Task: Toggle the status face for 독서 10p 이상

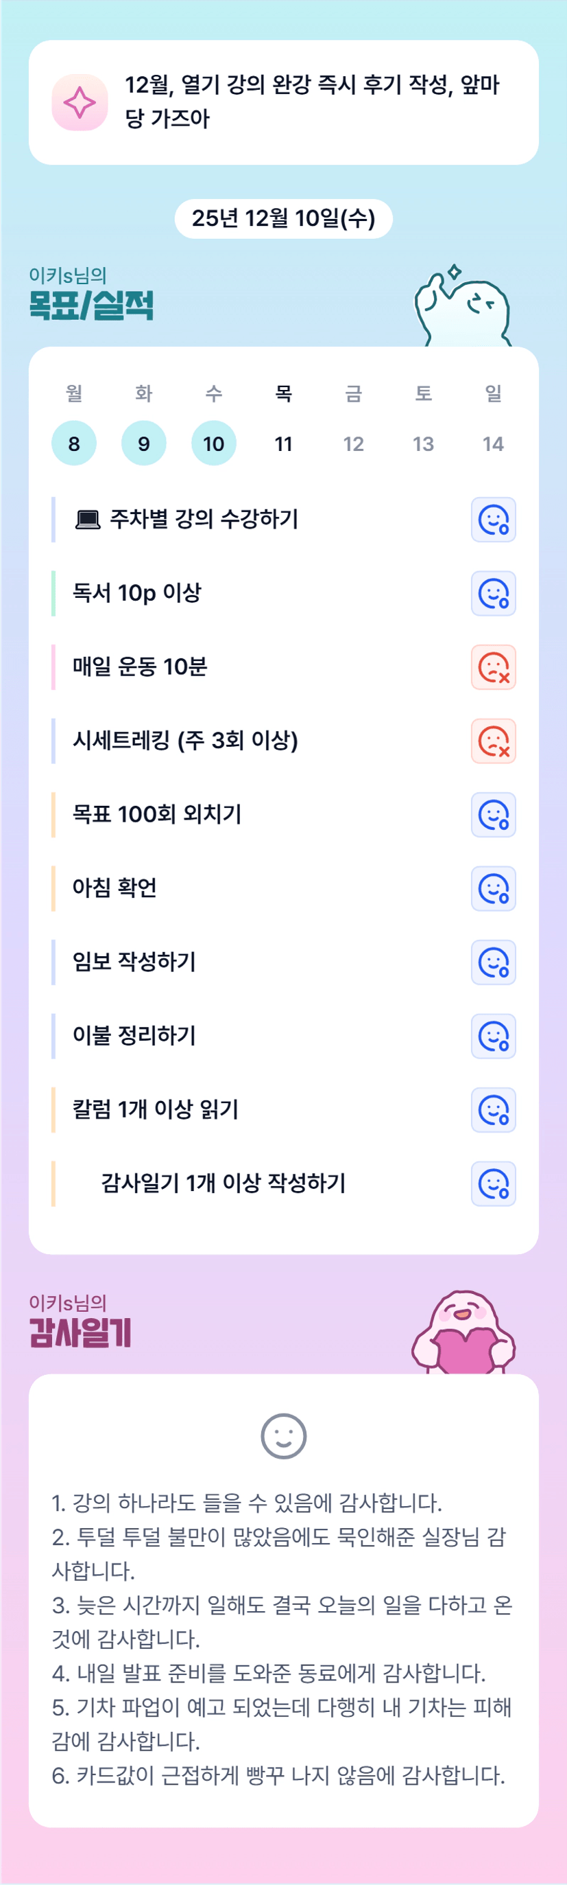Action: [493, 594]
